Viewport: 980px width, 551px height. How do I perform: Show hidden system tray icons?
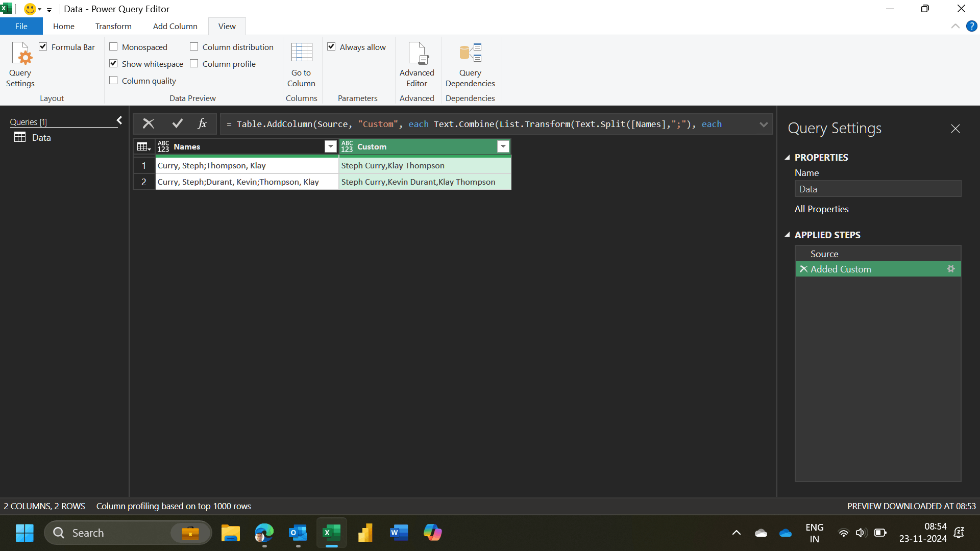click(x=736, y=533)
